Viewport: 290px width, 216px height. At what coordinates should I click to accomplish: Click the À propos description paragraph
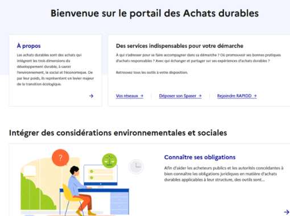55,69
